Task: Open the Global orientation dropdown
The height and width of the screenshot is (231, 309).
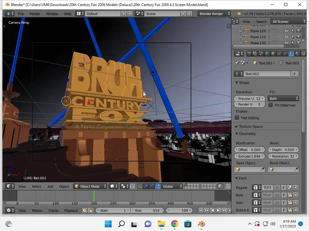Action: (172, 186)
